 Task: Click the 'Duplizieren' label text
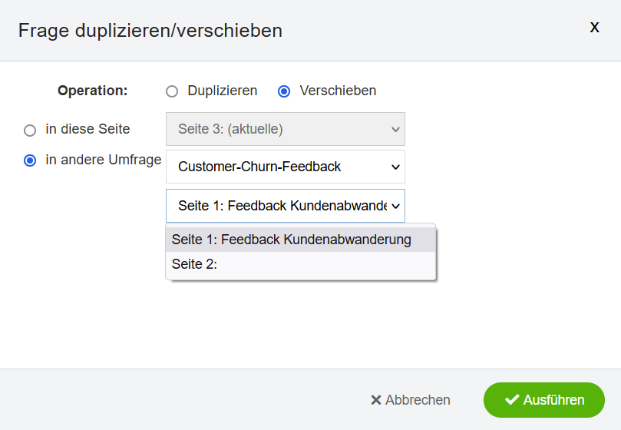coord(222,91)
